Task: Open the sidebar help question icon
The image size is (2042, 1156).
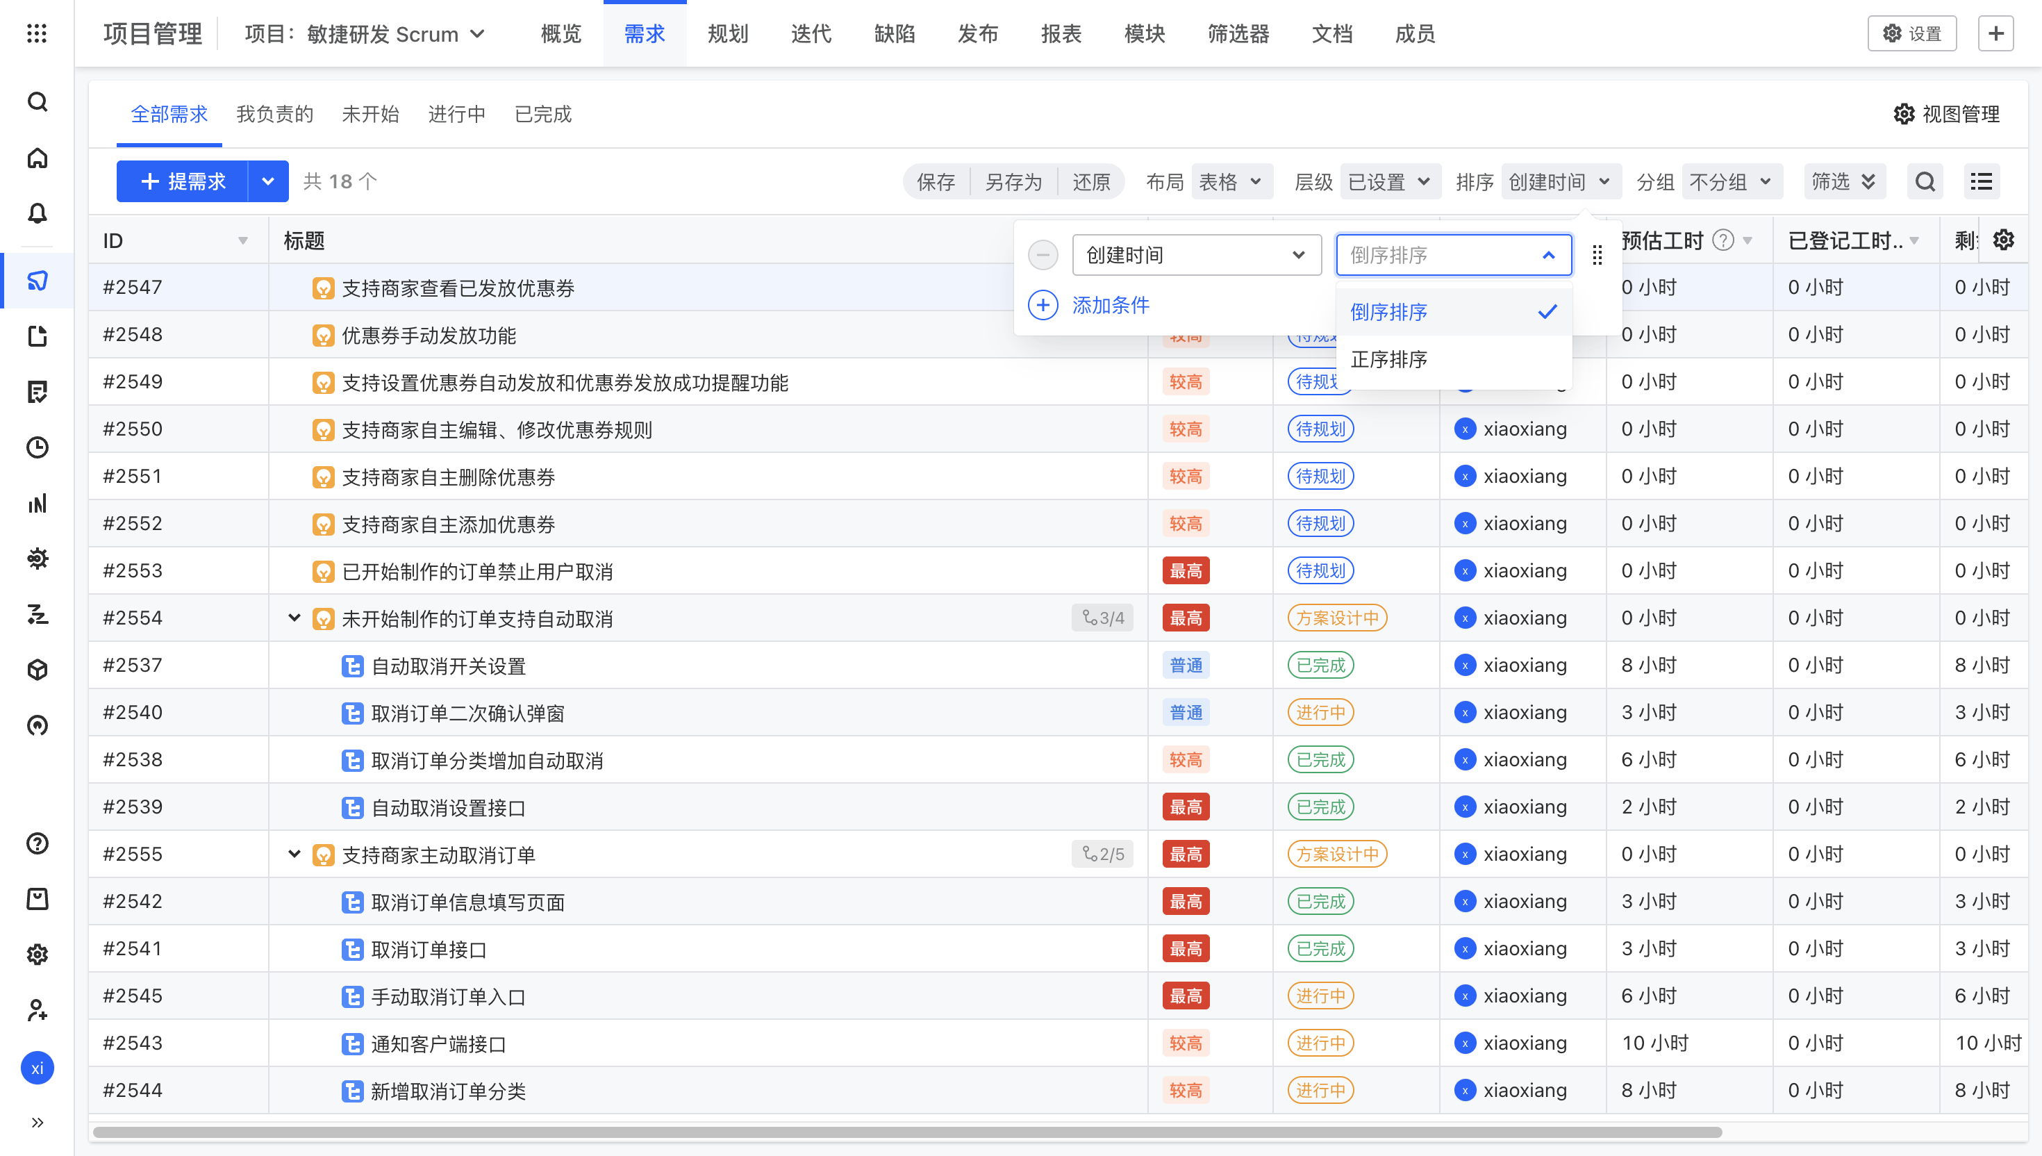Action: click(x=37, y=843)
